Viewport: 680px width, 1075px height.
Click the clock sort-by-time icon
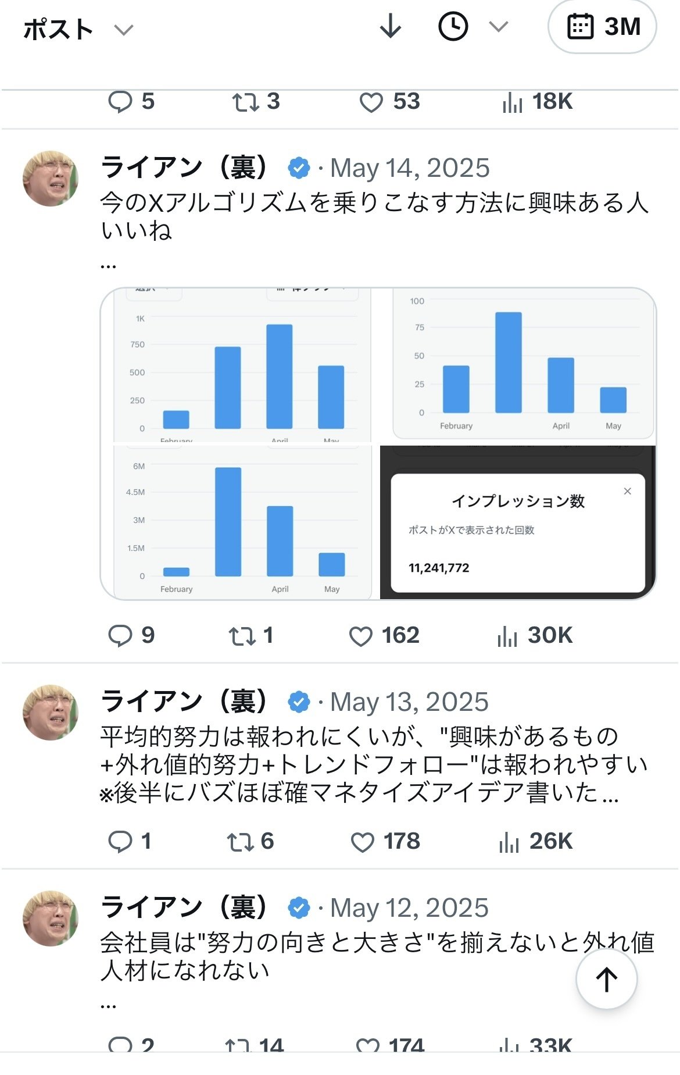click(453, 27)
